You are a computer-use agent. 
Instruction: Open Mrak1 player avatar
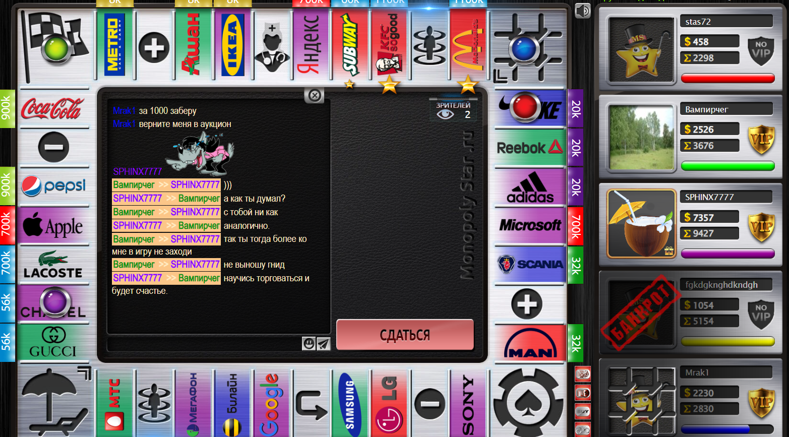(x=641, y=401)
